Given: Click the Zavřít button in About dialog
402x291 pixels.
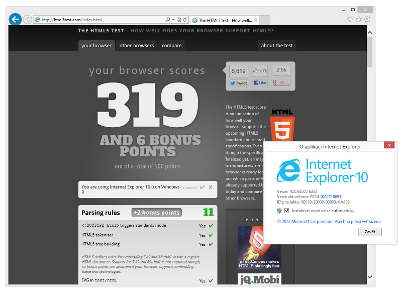Looking at the screenshot, I should coord(370,232).
